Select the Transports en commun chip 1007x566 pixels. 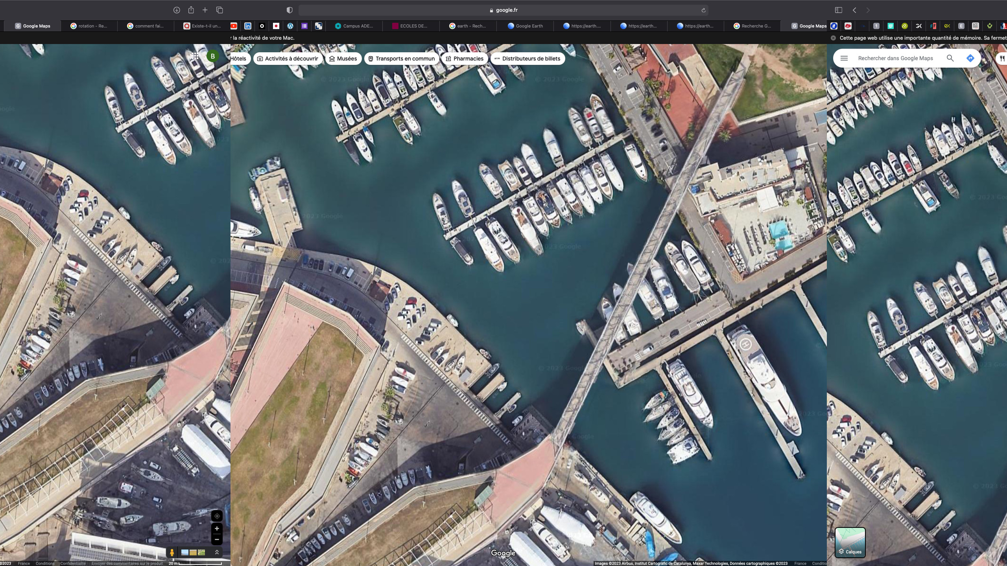pos(402,59)
